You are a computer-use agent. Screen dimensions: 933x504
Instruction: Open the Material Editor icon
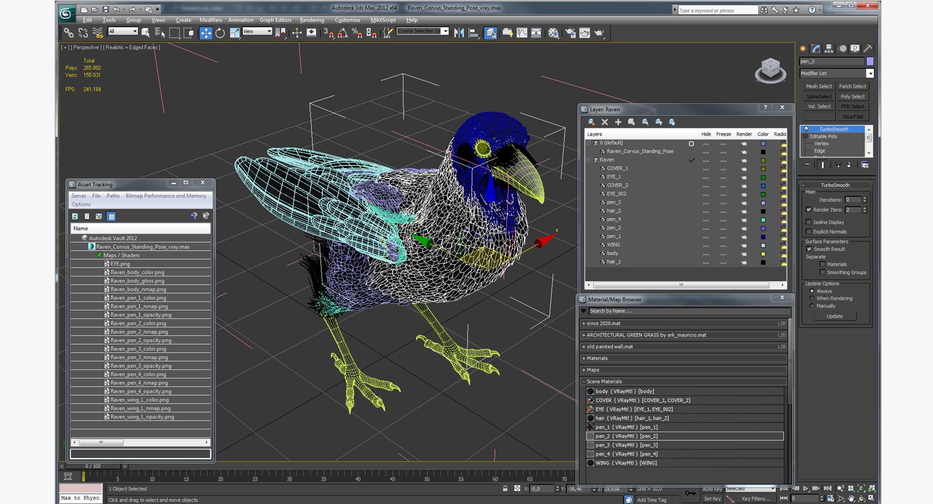(x=553, y=33)
